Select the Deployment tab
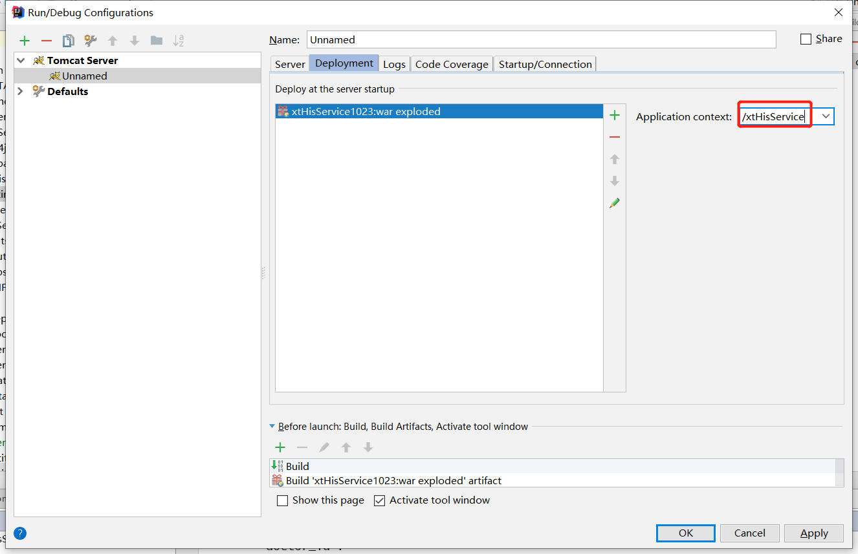Viewport: 858px width, 554px height. (x=344, y=63)
